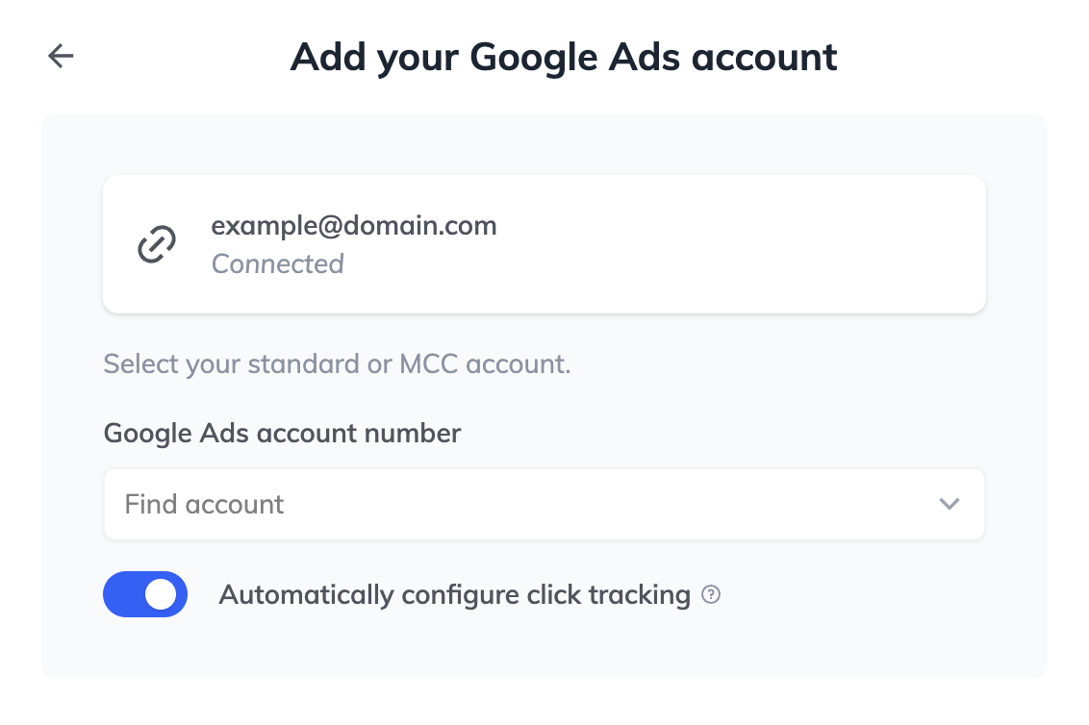The image size is (1089, 725).
Task: Click the Automatically configure click tracking label
Action: click(454, 595)
